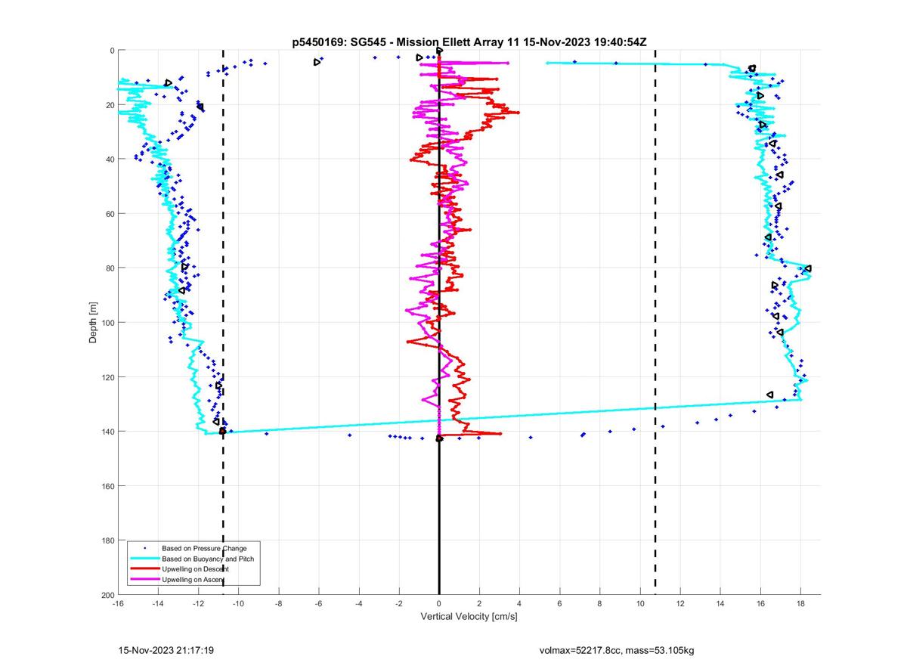Click depth axis tick label '140'
This screenshot has width=907, height=669.
coord(107,432)
